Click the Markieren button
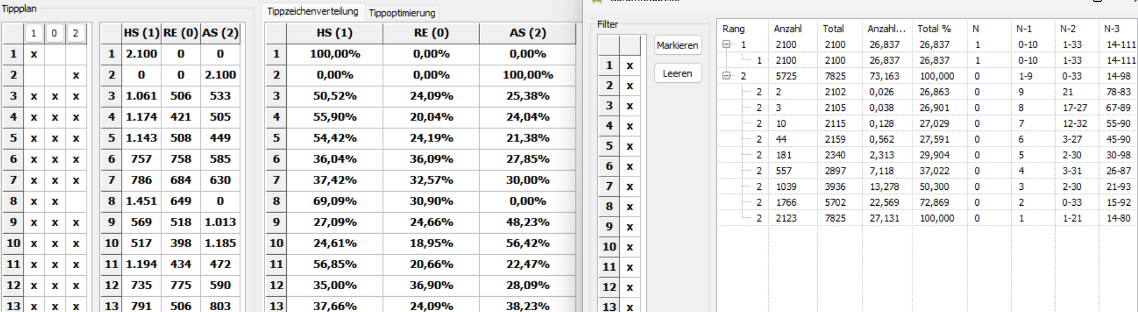1138x312 pixels. pyautogui.click(x=677, y=45)
